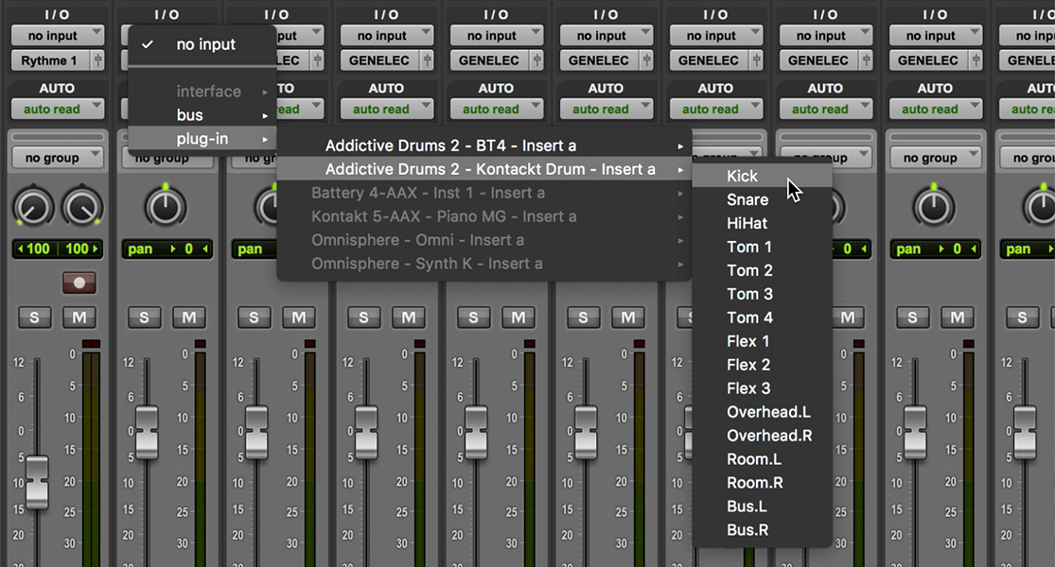This screenshot has height=567, width=1055.
Task: Mute the sixth channel strip
Action: (x=627, y=318)
